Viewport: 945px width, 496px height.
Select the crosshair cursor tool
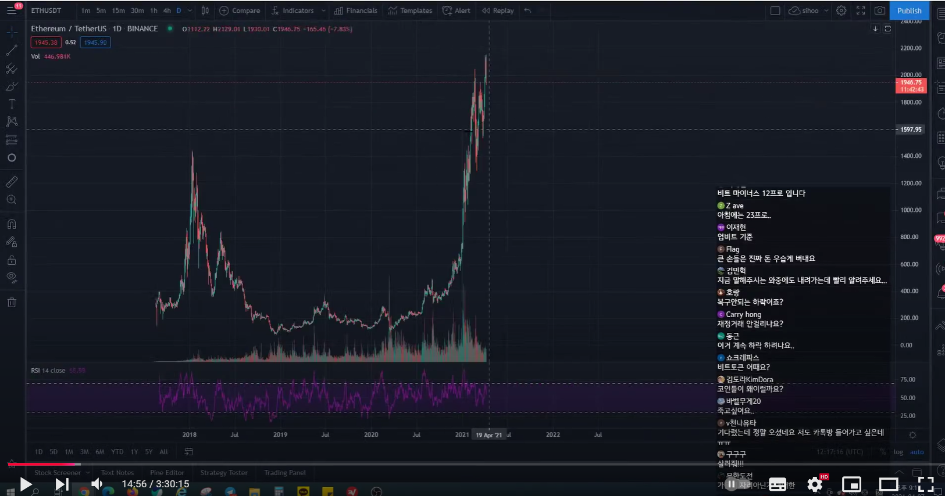pyautogui.click(x=12, y=33)
